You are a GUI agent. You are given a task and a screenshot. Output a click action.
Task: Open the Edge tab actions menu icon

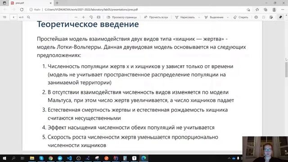[x=4, y=3]
